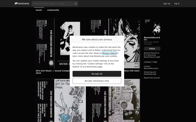Screen dimensions: 196x122
Task: Follow BlemishRecord Co.
Action: pos(152,48)
